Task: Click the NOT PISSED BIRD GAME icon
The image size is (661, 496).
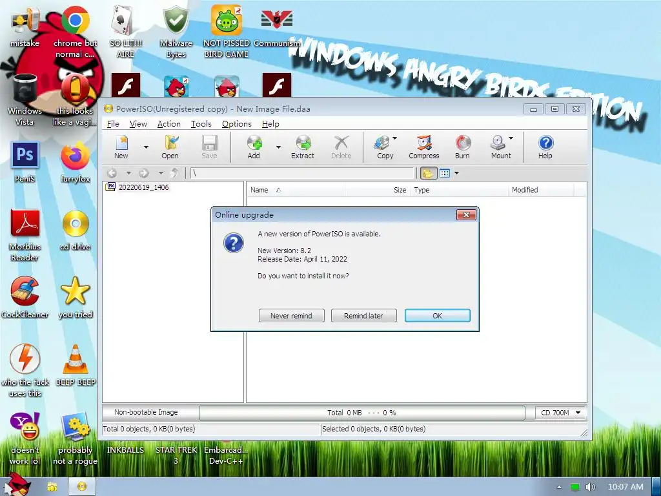Action: (226, 32)
